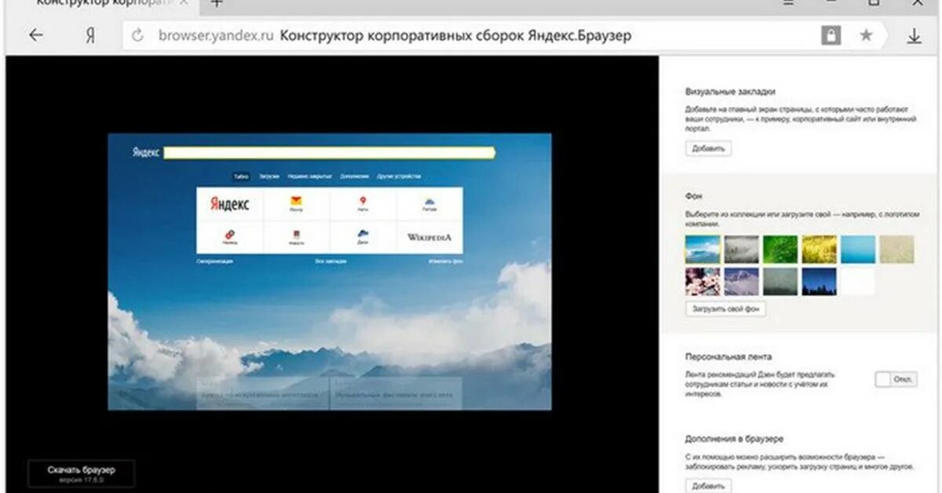Image resolution: width=942 pixels, height=493 pixels.
Task: Select the blue sky with clouds background
Action: click(703, 249)
